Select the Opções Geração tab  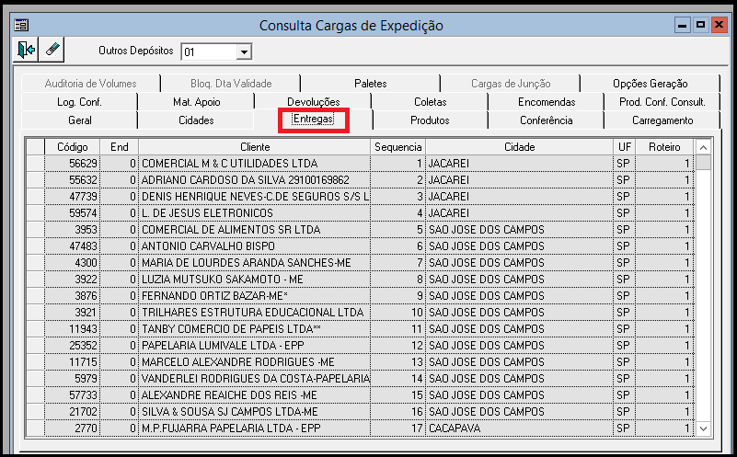(x=650, y=84)
